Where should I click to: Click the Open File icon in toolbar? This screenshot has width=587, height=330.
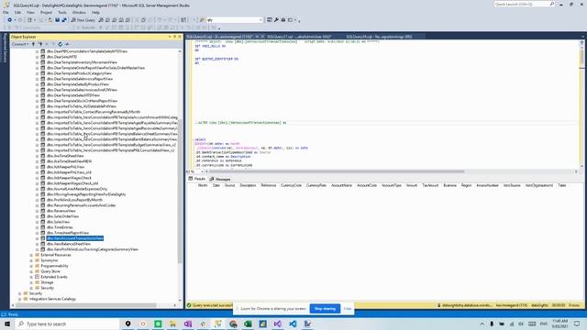pyautogui.click(x=50, y=20)
